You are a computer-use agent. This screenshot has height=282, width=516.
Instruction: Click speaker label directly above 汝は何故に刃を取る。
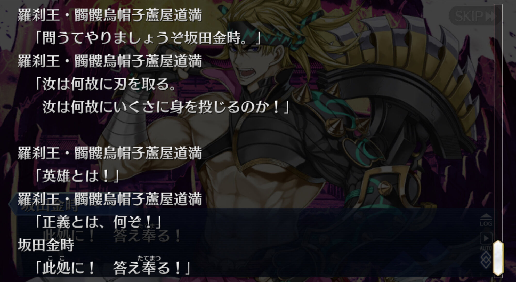pyautogui.click(x=110, y=61)
